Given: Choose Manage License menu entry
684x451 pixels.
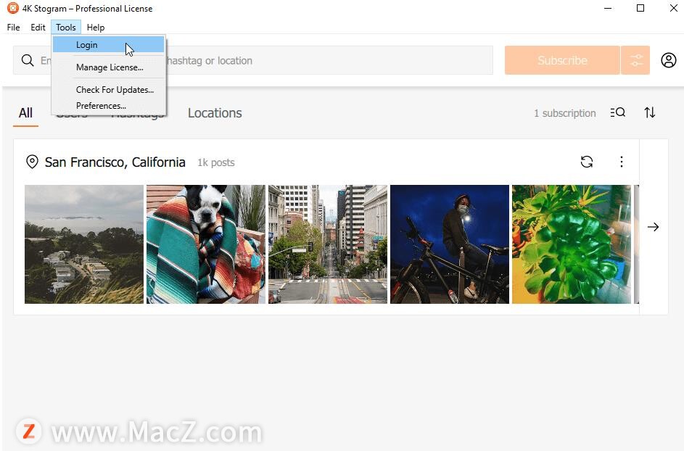Looking at the screenshot, I should [x=108, y=67].
